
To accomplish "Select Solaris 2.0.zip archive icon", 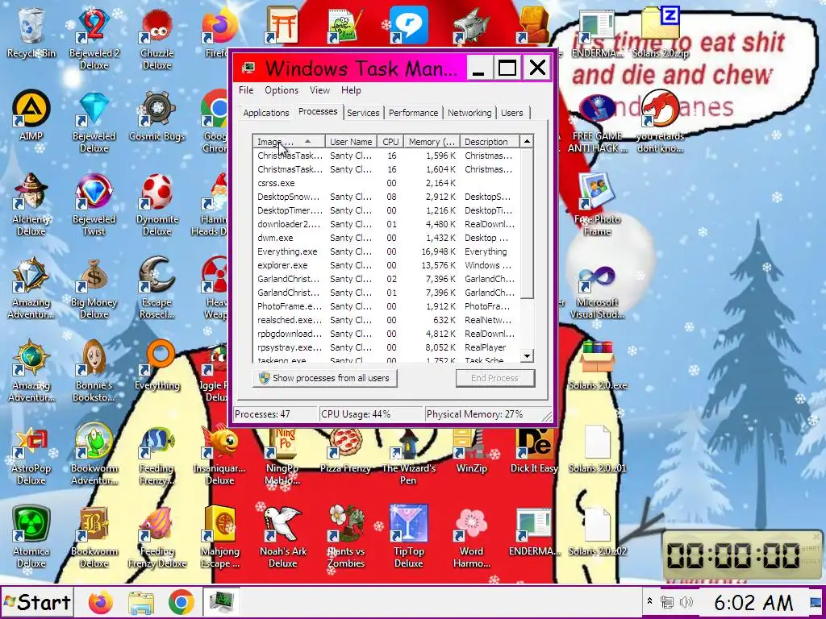I will 660,31.
